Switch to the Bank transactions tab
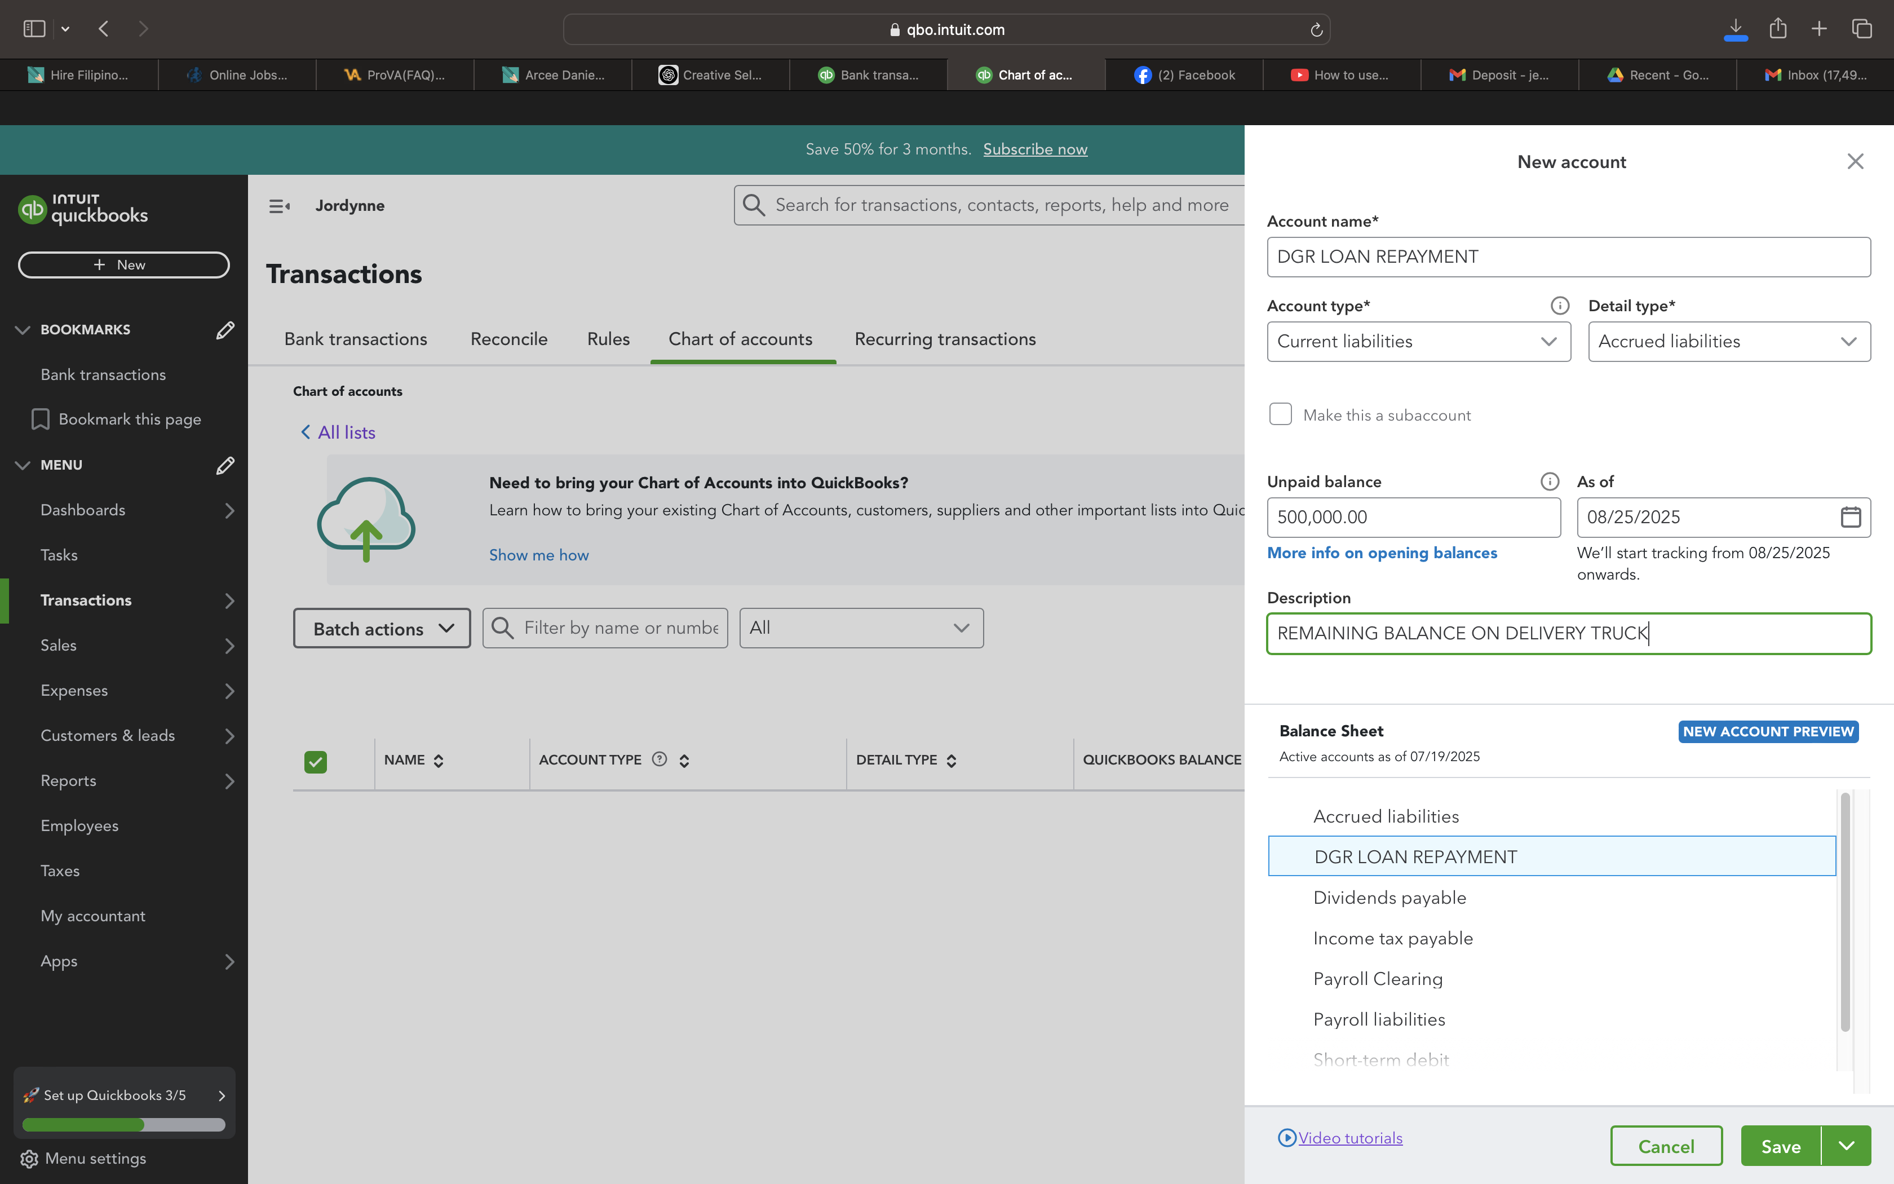The image size is (1894, 1184). coord(355,339)
